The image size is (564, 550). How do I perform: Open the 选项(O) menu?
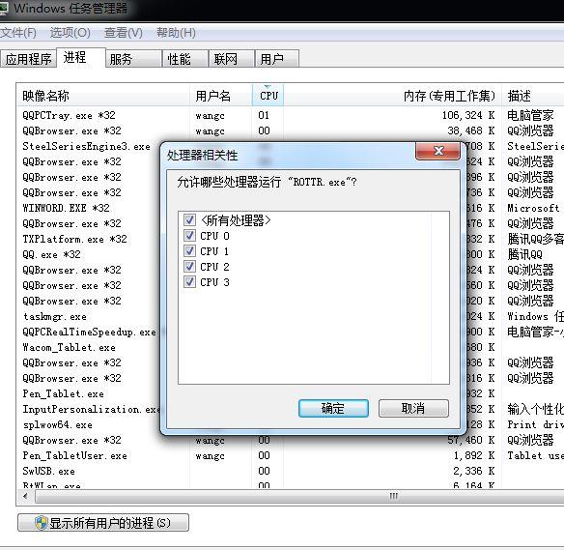[x=70, y=33]
